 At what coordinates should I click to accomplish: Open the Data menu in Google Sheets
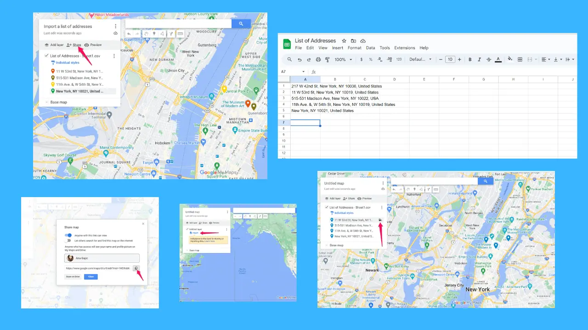pyautogui.click(x=370, y=48)
